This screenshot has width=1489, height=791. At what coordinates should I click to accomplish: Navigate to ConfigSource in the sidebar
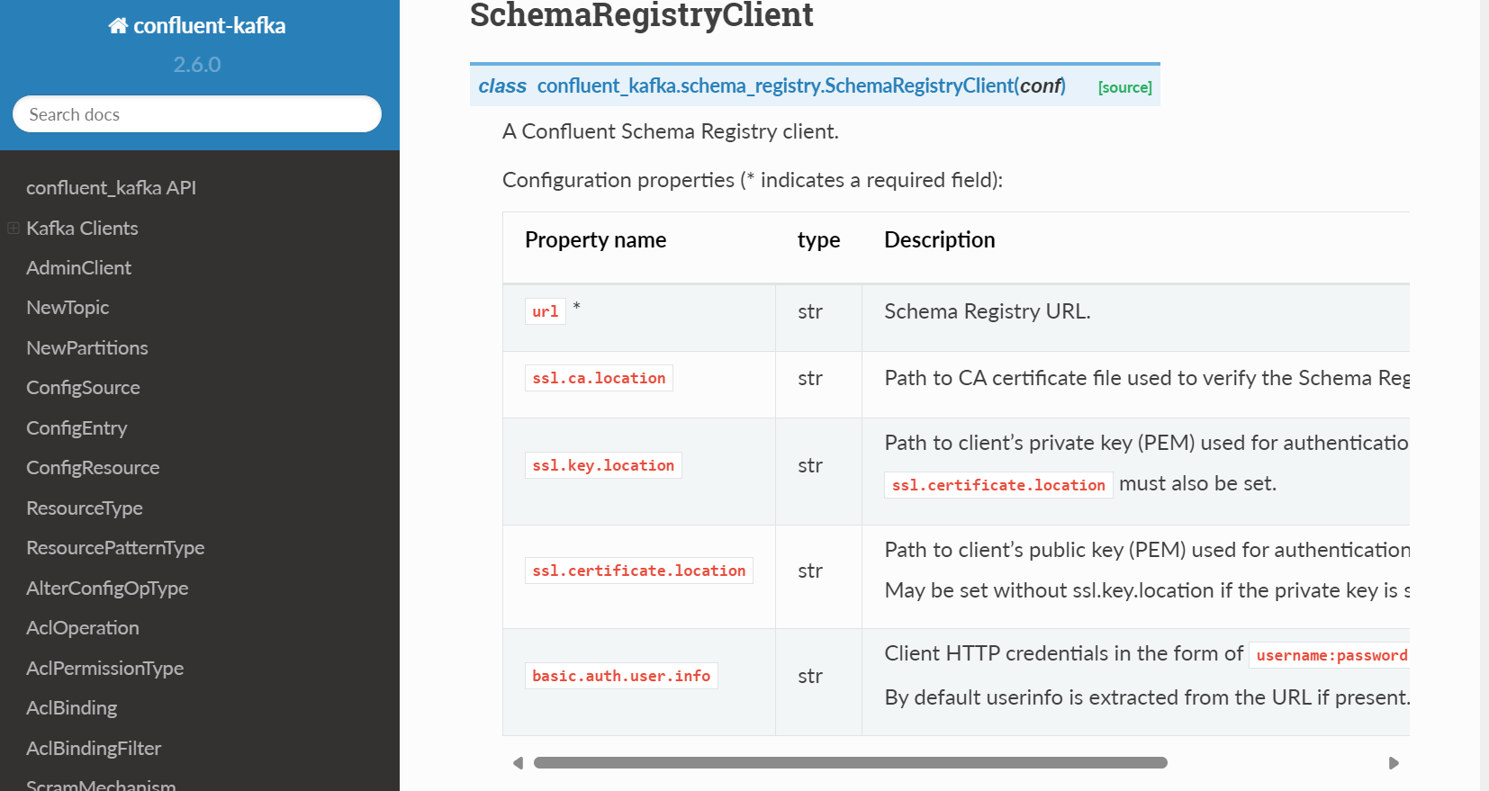coord(83,388)
